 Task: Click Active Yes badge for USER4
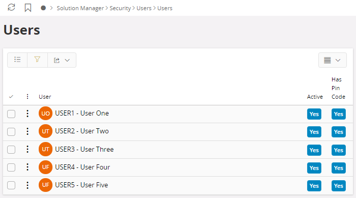[x=314, y=168]
